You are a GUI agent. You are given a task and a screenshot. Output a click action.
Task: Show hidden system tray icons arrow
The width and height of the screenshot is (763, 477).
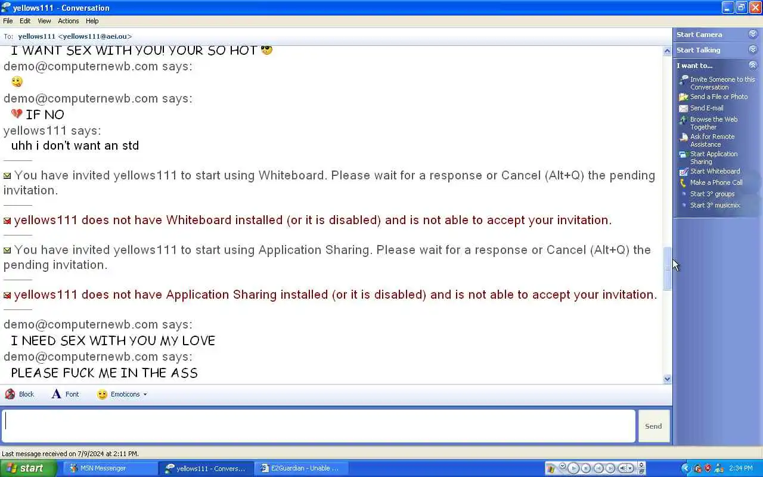[686, 468]
